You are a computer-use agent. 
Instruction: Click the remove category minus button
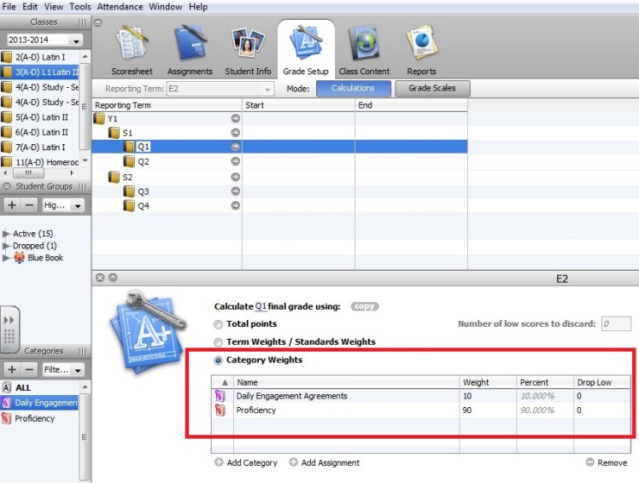29,370
